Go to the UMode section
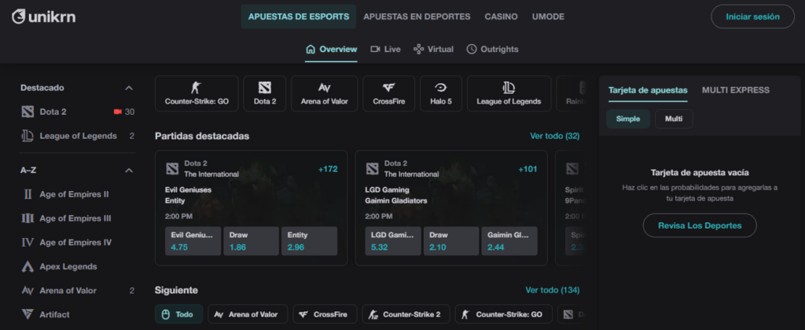The image size is (805, 330). [548, 16]
